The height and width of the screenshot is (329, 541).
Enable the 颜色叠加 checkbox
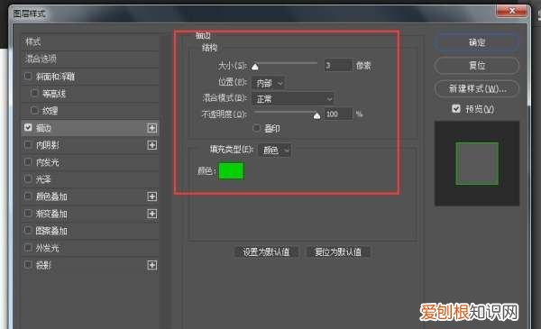click(x=28, y=196)
